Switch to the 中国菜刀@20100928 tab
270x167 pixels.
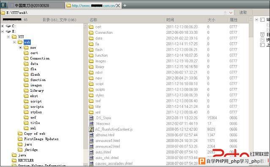click(x=32, y=5)
